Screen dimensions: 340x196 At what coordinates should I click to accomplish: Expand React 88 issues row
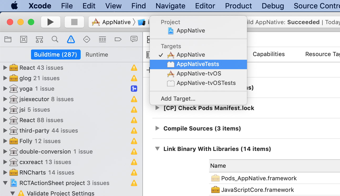5,120
